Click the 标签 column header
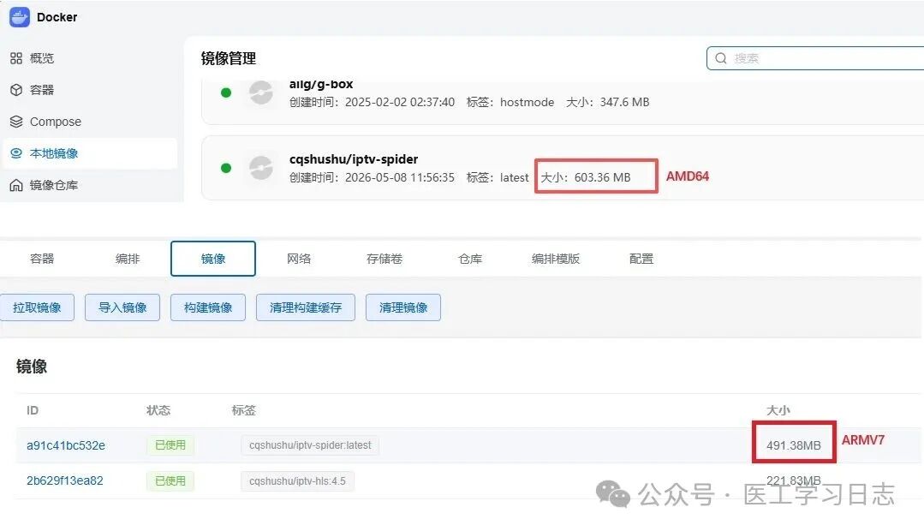The image size is (924, 531). click(x=243, y=410)
